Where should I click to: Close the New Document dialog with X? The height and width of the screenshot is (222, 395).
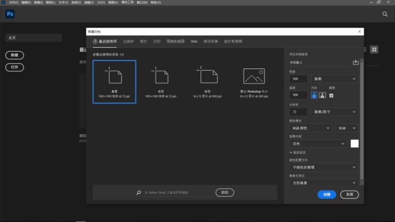[360, 31]
